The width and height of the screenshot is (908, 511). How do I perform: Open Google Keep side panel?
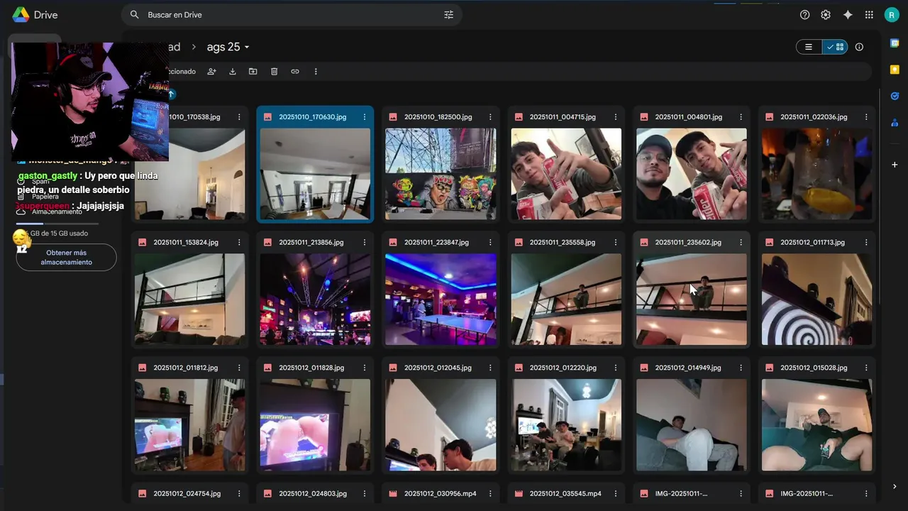[x=895, y=70]
